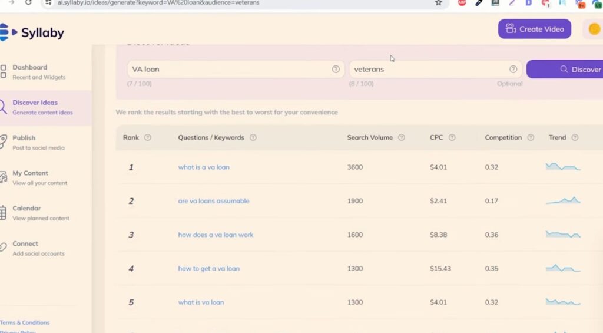Open the 'how to get a va loan' link
The height and width of the screenshot is (333, 603).
point(209,269)
